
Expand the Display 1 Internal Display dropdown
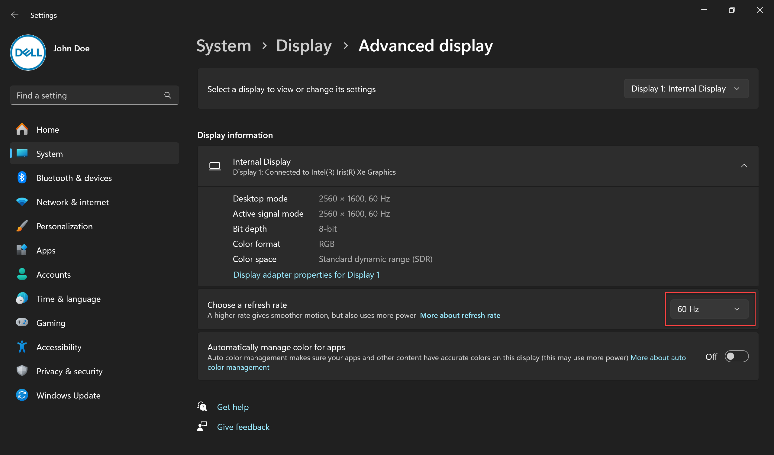[x=685, y=88]
